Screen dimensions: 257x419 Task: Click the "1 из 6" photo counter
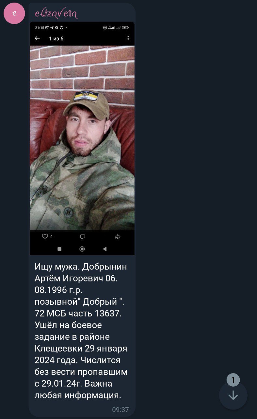click(56, 39)
